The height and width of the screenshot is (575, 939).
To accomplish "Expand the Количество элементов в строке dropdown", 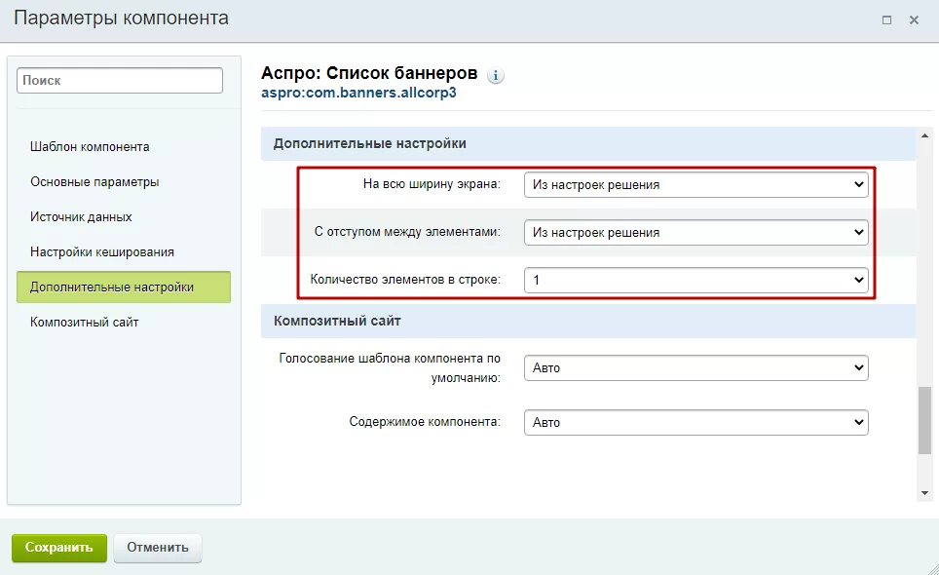I will coord(695,280).
